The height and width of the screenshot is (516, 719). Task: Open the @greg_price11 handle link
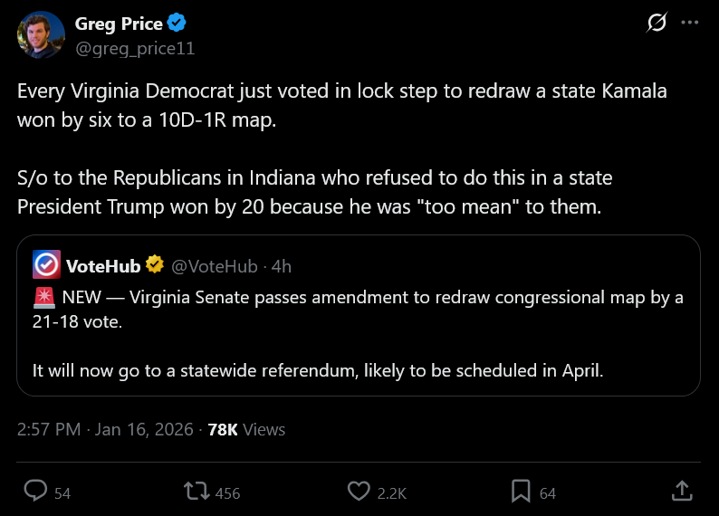135,47
